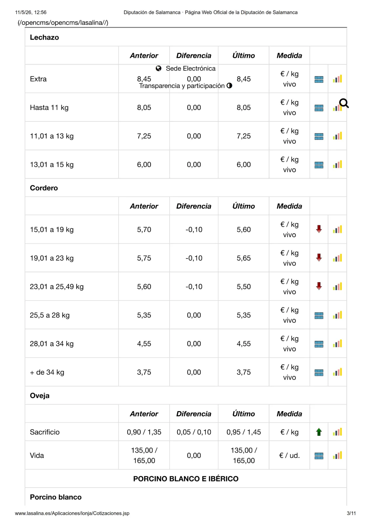Open the chart icon for 19,01 a 23 kg
The image size is (371, 525).
pyautogui.click(x=337, y=258)
